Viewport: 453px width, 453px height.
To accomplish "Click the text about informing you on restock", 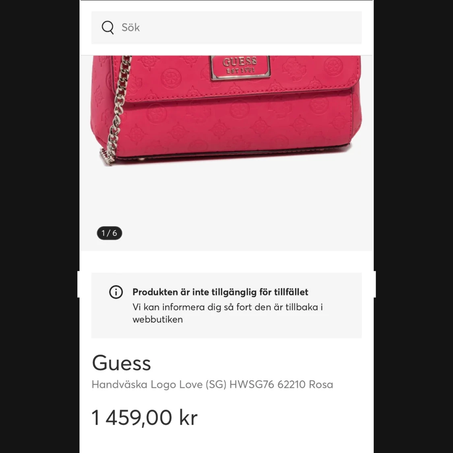I will [x=228, y=313].
